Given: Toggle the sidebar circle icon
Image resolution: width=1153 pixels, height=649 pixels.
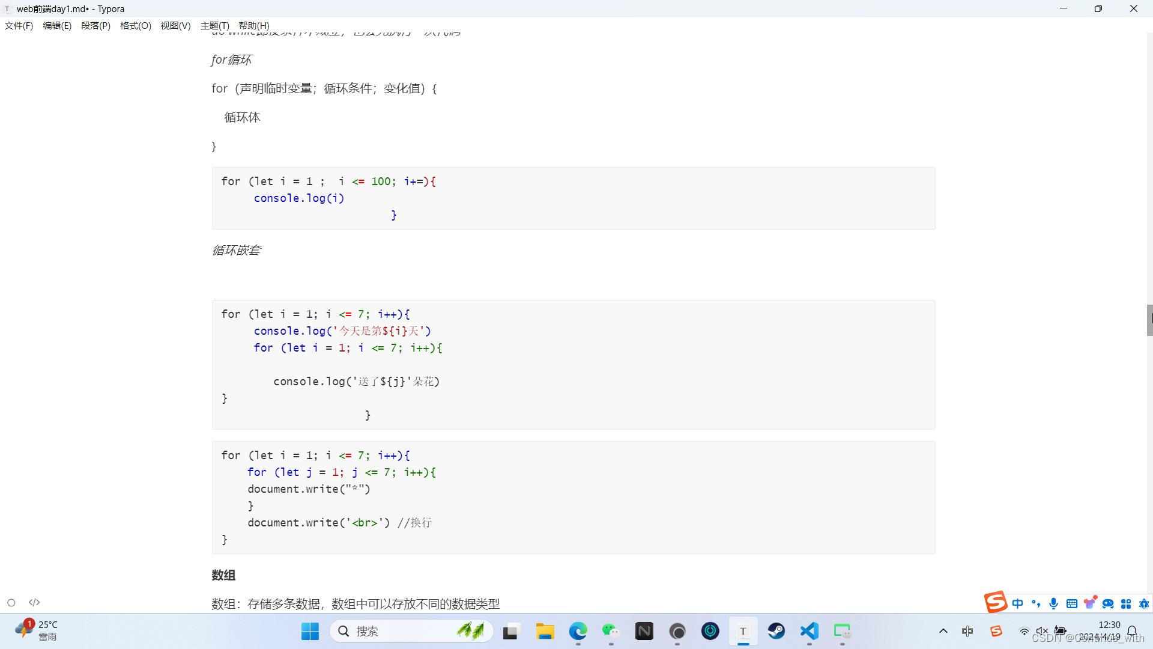Looking at the screenshot, I should (x=11, y=603).
